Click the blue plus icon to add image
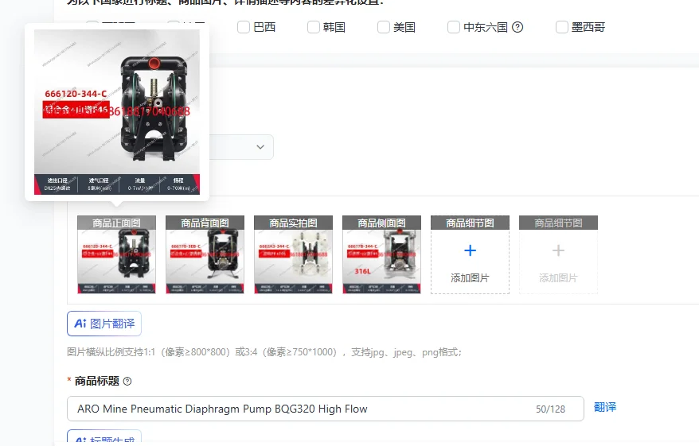Image resolution: width=699 pixels, height=446 pixels. [x=470, y=250]
